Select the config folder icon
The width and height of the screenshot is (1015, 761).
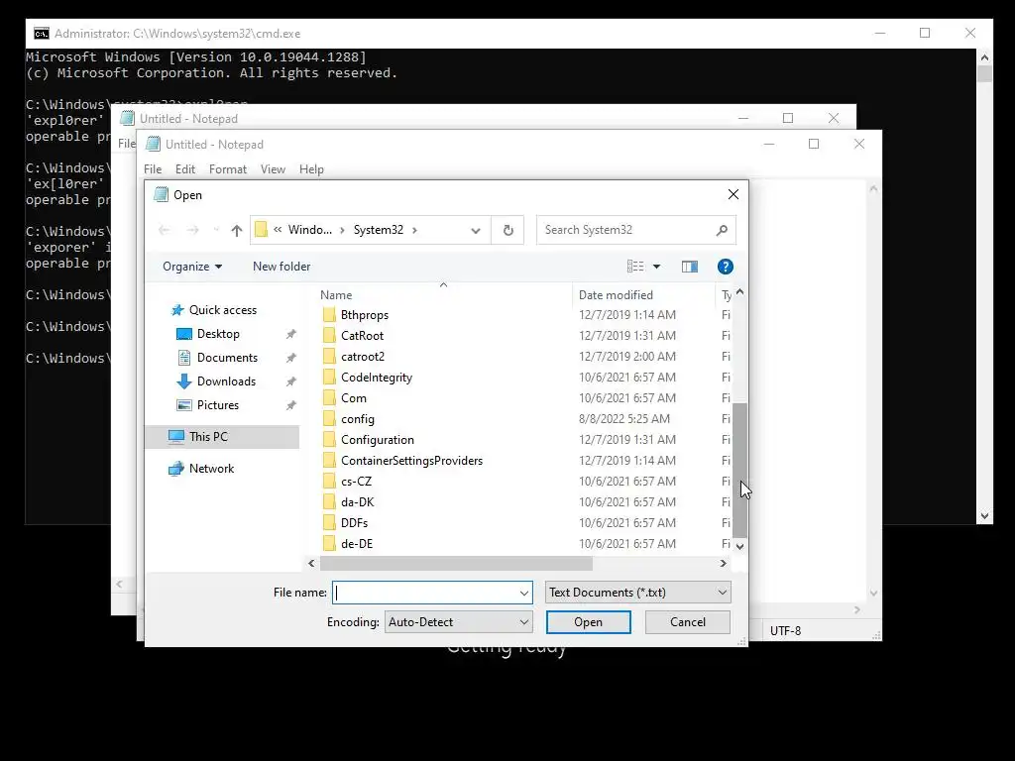click(329, 419)
